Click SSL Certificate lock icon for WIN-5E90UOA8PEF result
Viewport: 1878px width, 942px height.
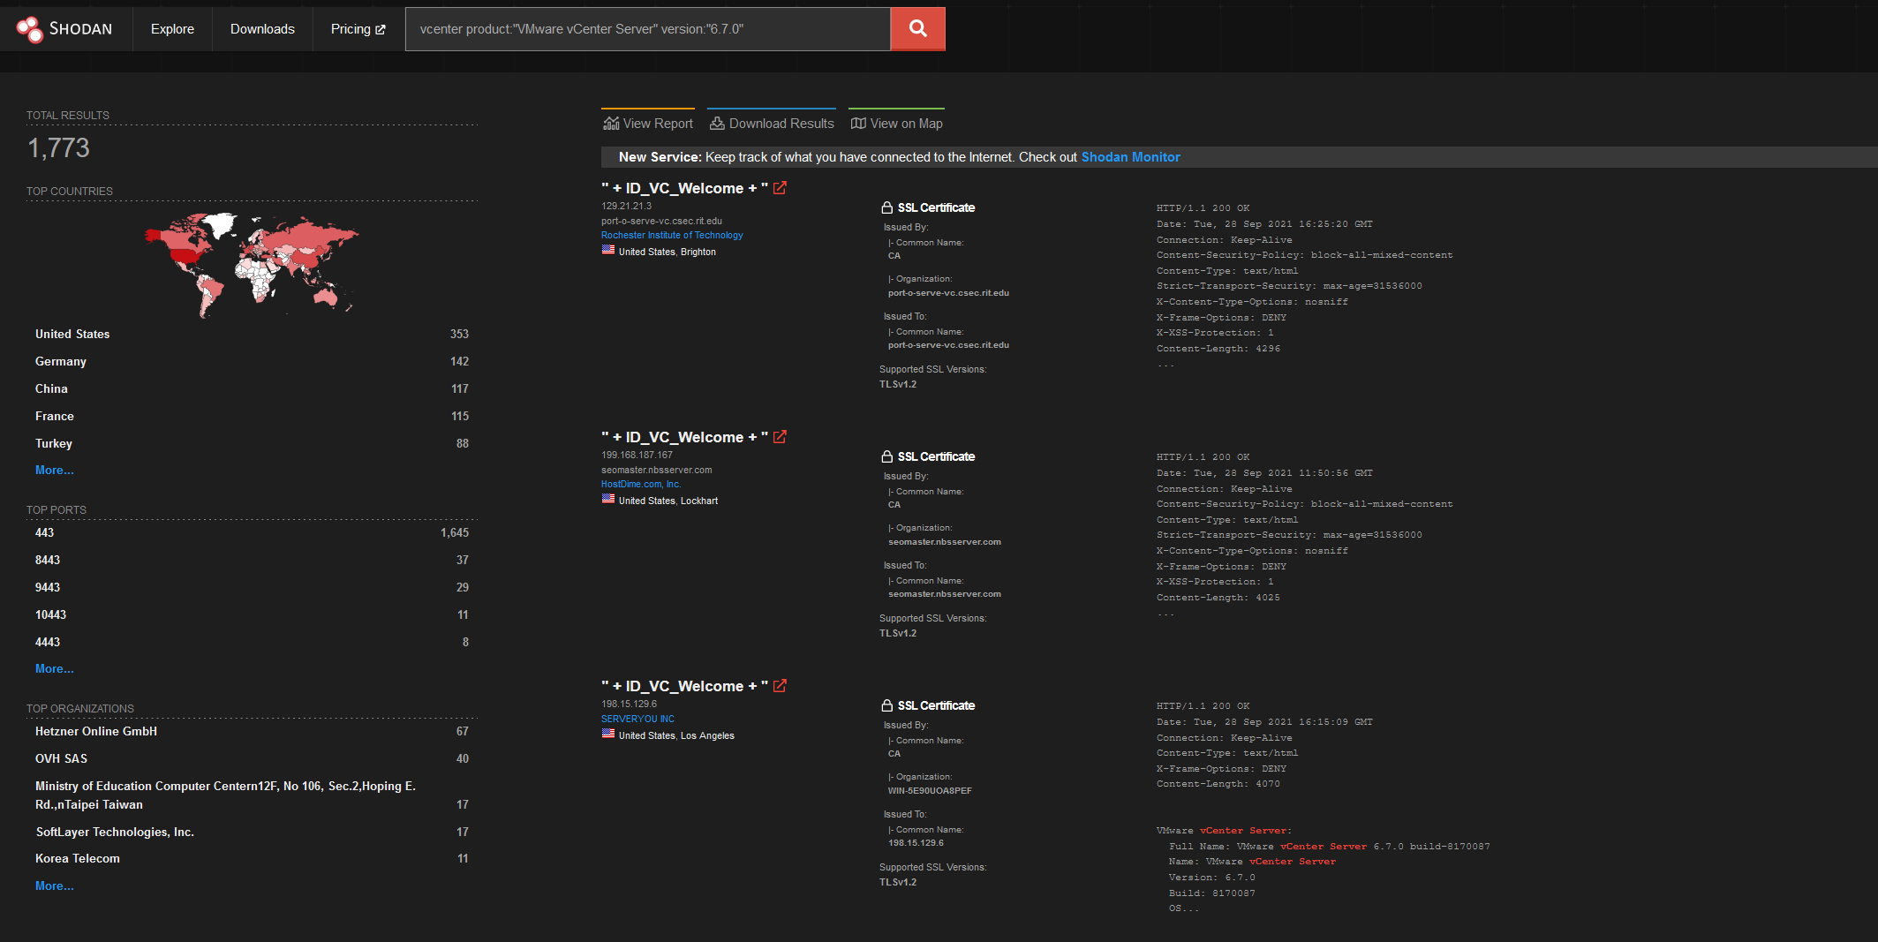886,705
